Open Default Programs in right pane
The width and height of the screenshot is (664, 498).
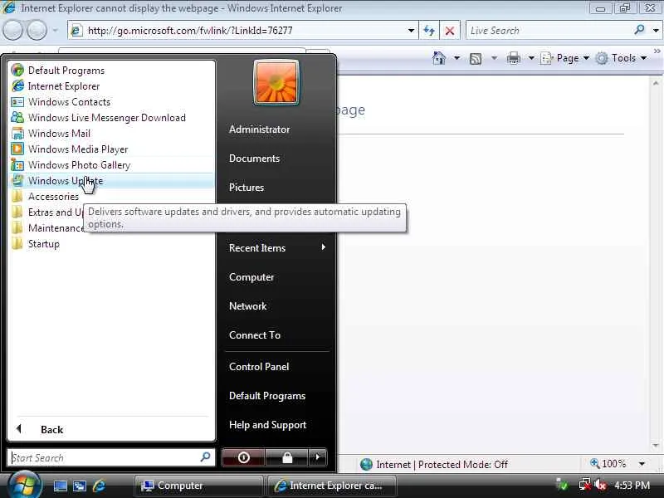pyautogui.click(x=267, y=396)
